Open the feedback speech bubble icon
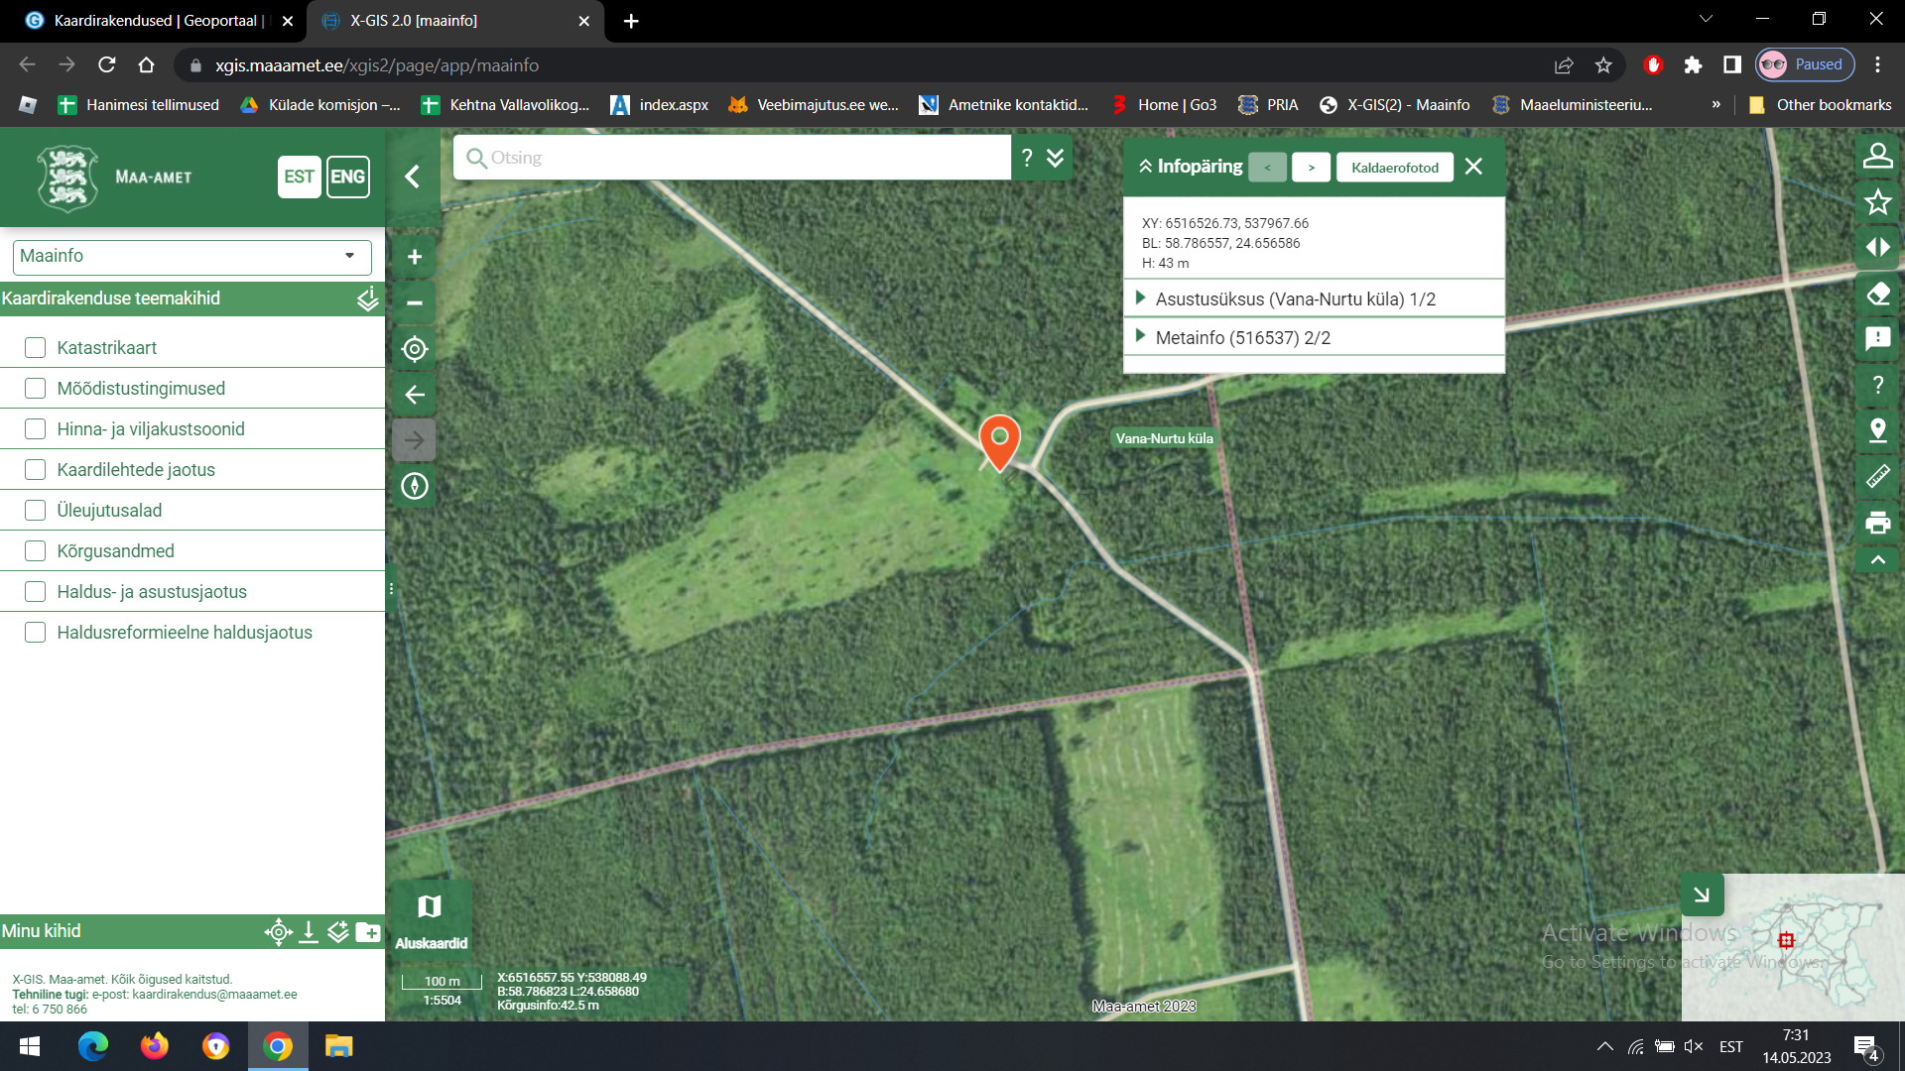The width and height of the screenshot is (1905, 1071). click(x=1877, y=339)
